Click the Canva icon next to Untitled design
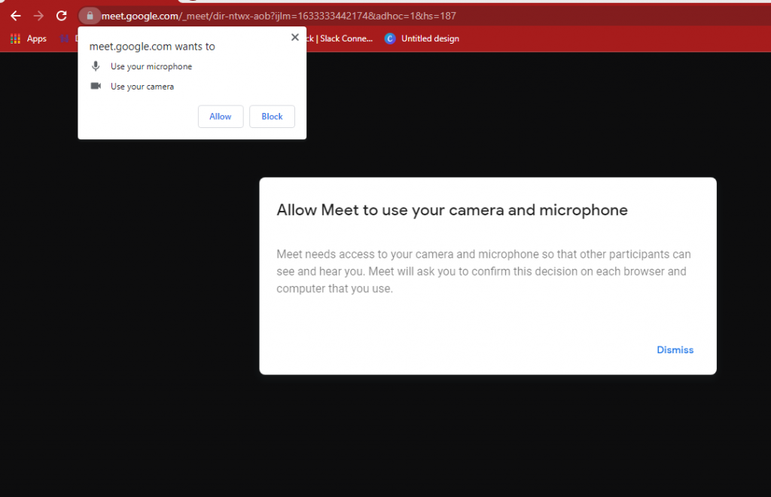771x497 pixels. coord(389,38)
